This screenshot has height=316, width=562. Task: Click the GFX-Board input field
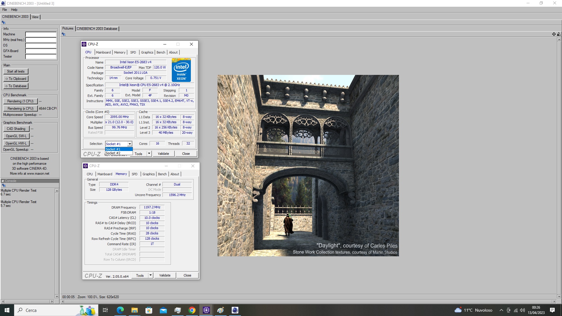pos(41,51)
